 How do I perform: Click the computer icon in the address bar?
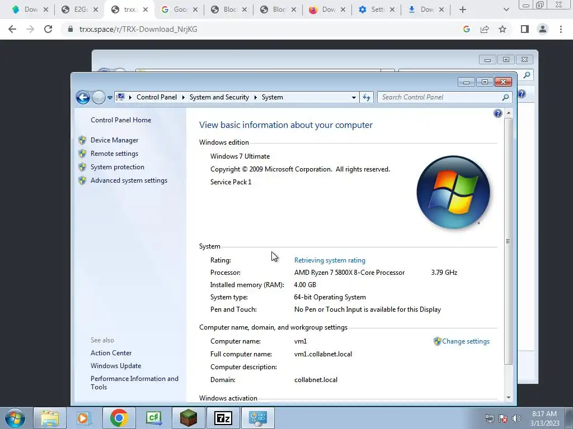coord(121,97)
